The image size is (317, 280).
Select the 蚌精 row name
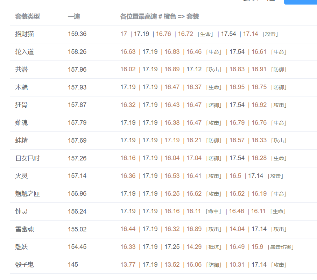(21, 141)
